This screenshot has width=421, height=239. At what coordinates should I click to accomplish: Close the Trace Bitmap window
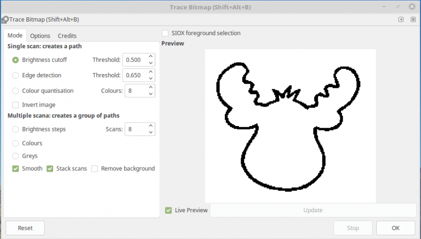click(x=411, y=7)
